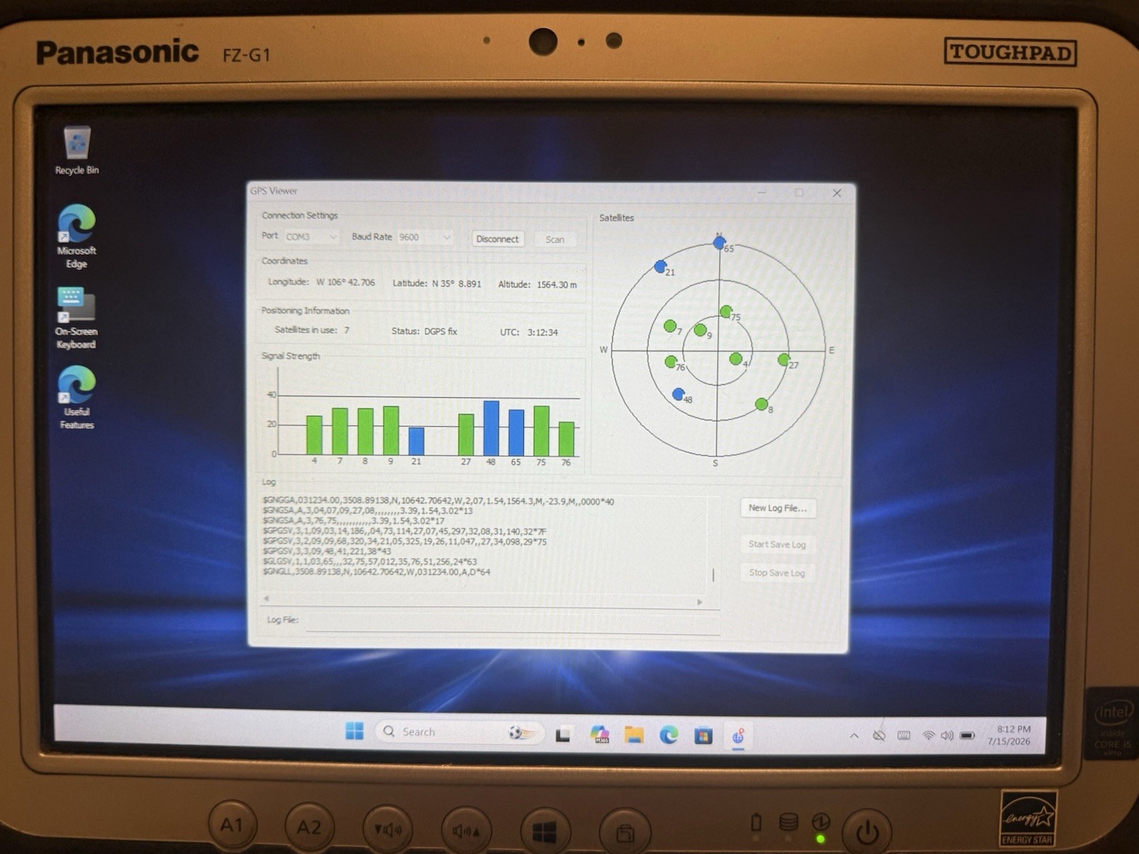Maximize the GPS Viewer window
Viewport: 1139px width, 854px height.
point(799,193)
